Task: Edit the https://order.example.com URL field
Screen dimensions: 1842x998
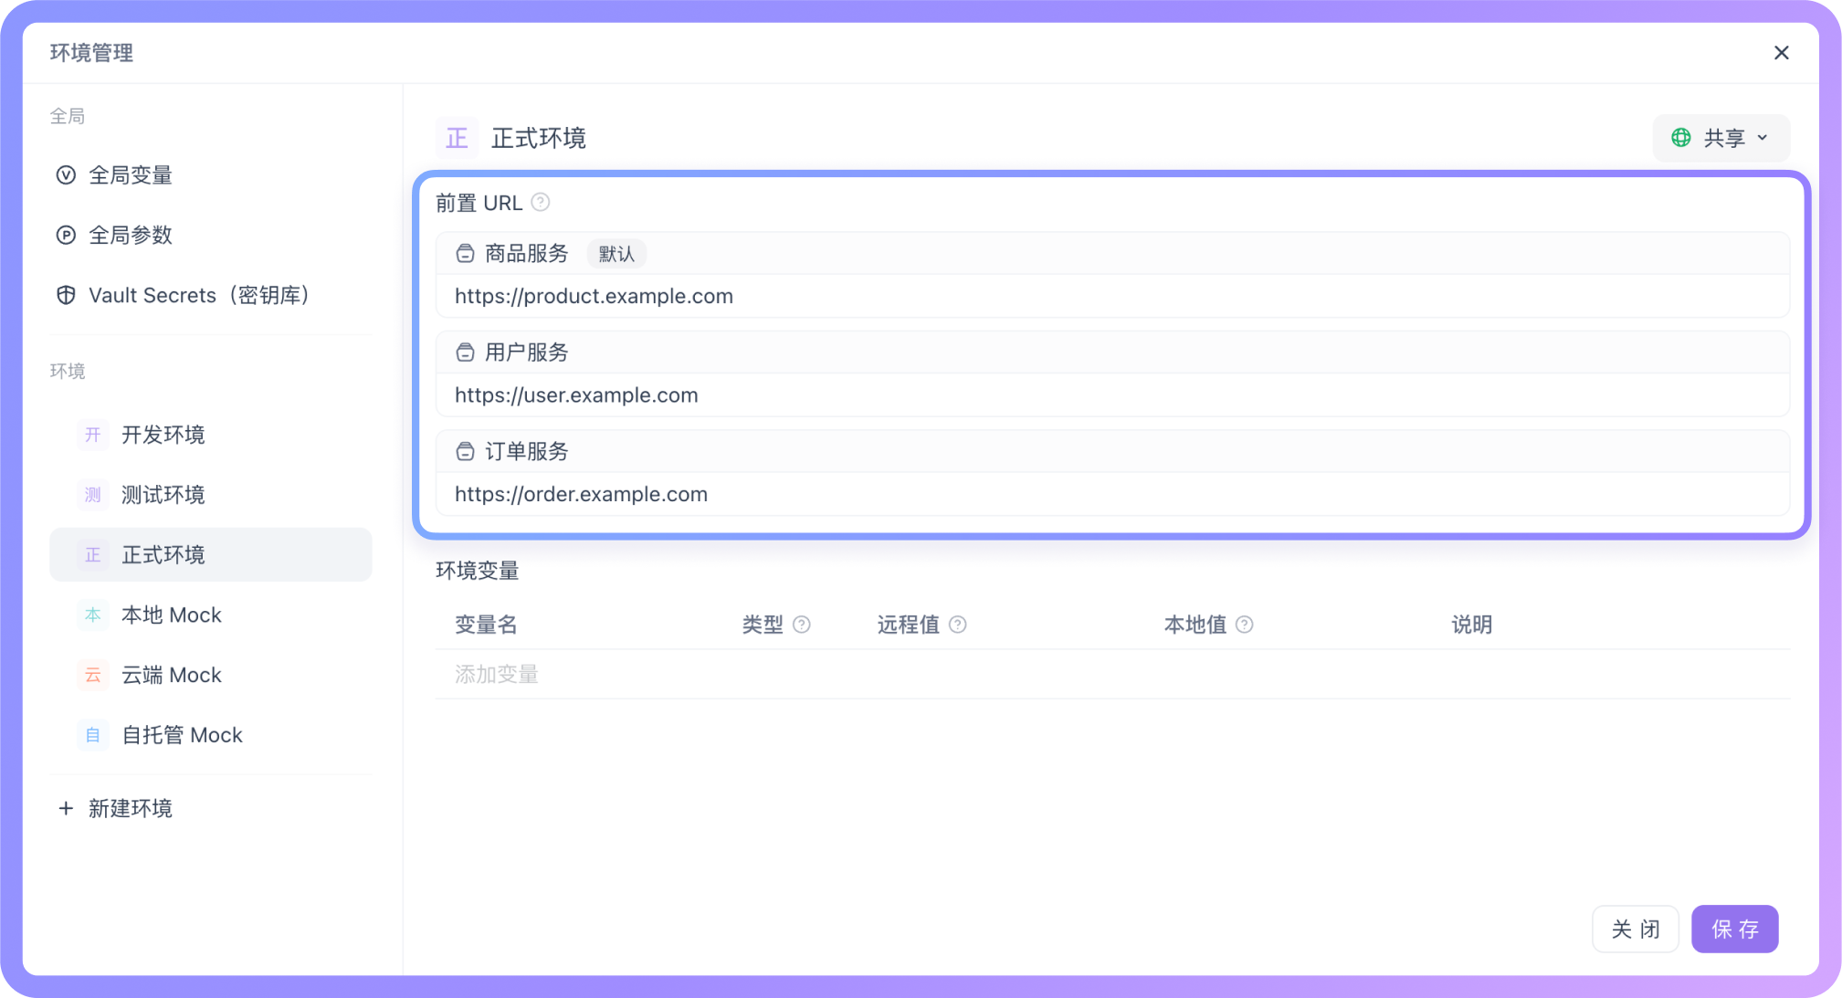Action: [x=1112, y=494]
